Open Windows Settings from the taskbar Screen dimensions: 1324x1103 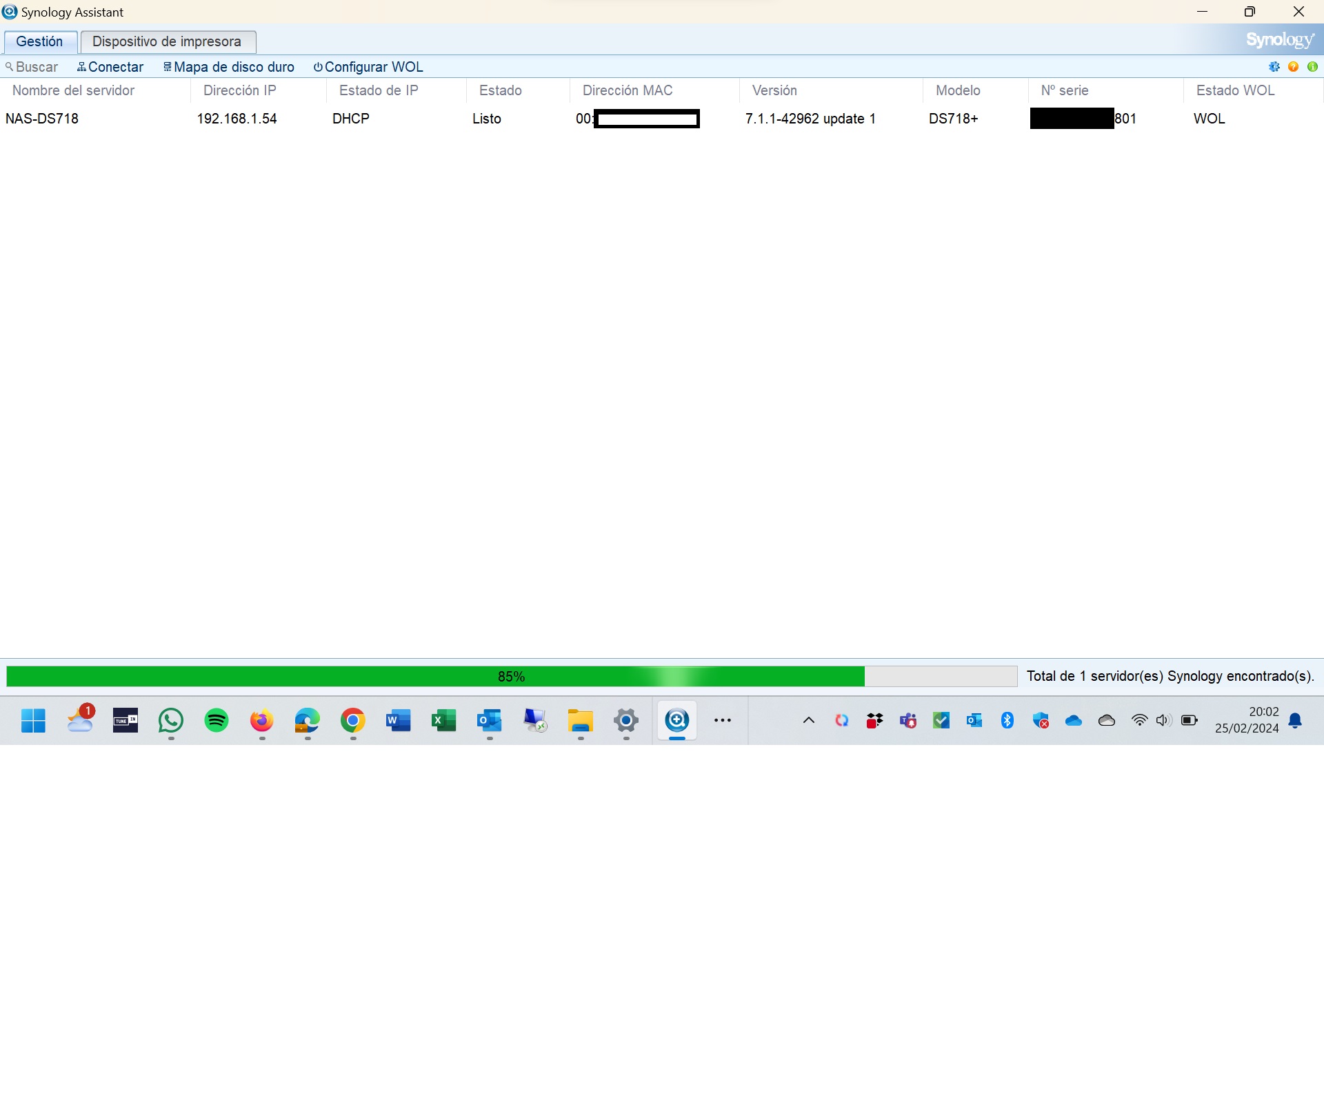(626, 721)
